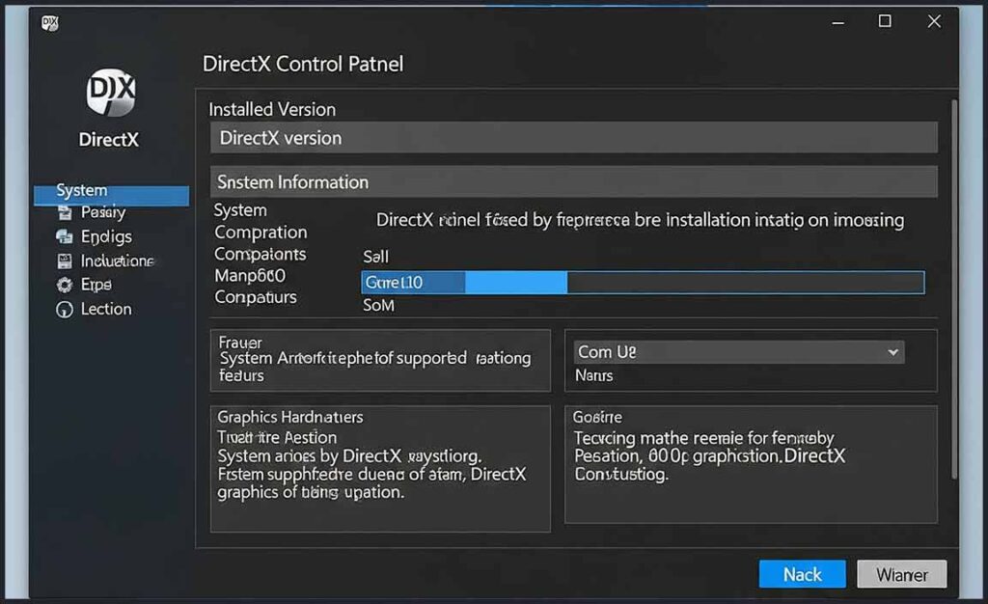Click the Gure L10 progress bar
Viewport: 988px width, 604px height.
[x=645, y=282]
